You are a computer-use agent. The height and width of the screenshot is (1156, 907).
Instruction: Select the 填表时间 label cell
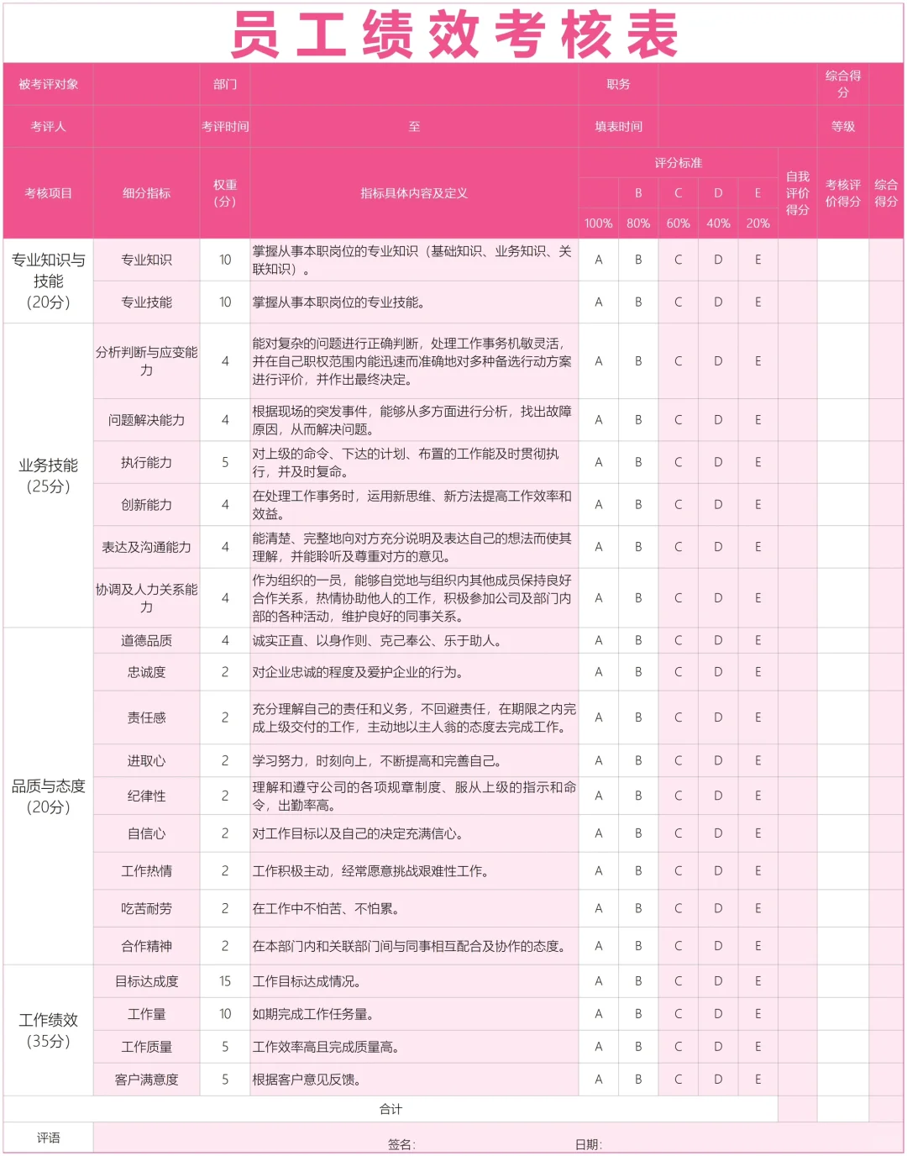618,126
